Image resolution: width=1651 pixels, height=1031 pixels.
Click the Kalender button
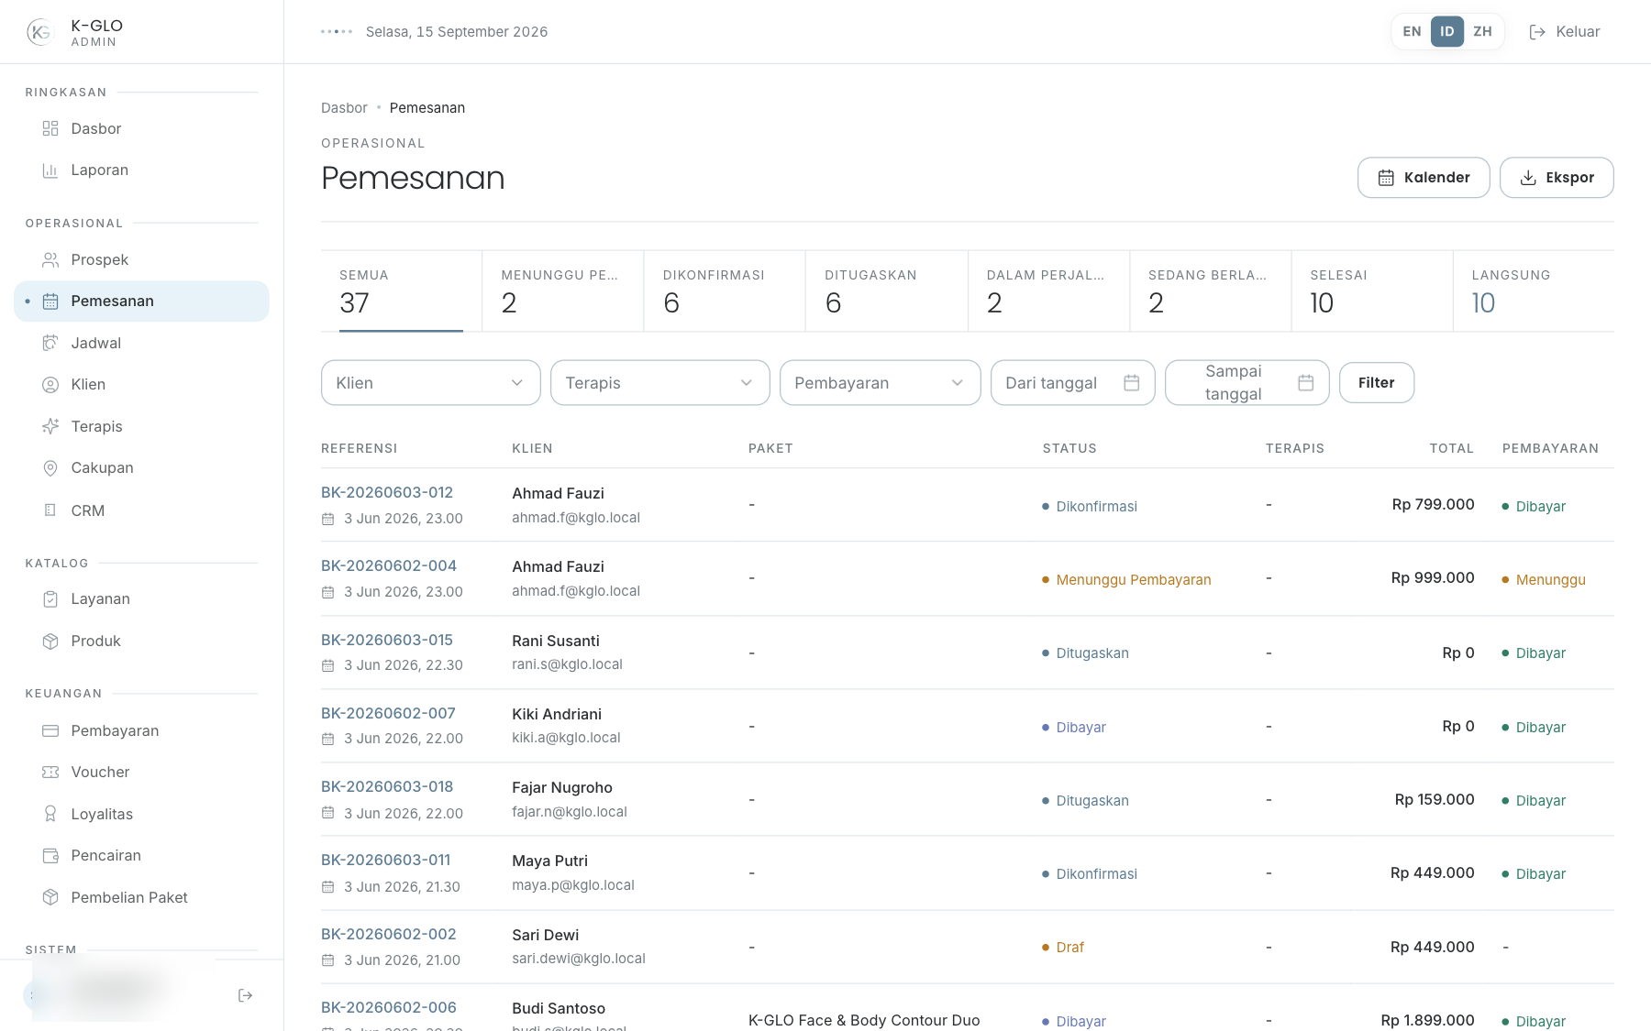(x=1424, y=177)
